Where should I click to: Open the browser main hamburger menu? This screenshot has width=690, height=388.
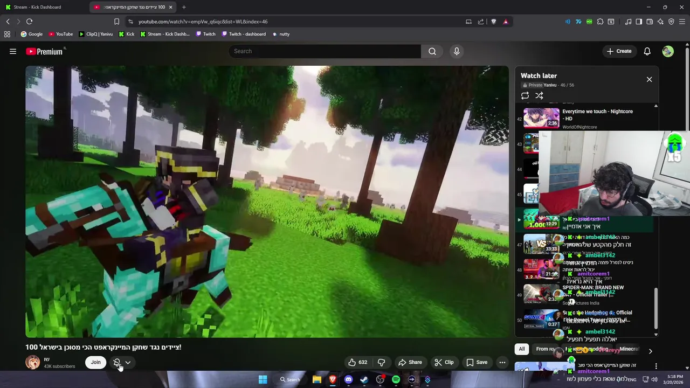point(682,22)
